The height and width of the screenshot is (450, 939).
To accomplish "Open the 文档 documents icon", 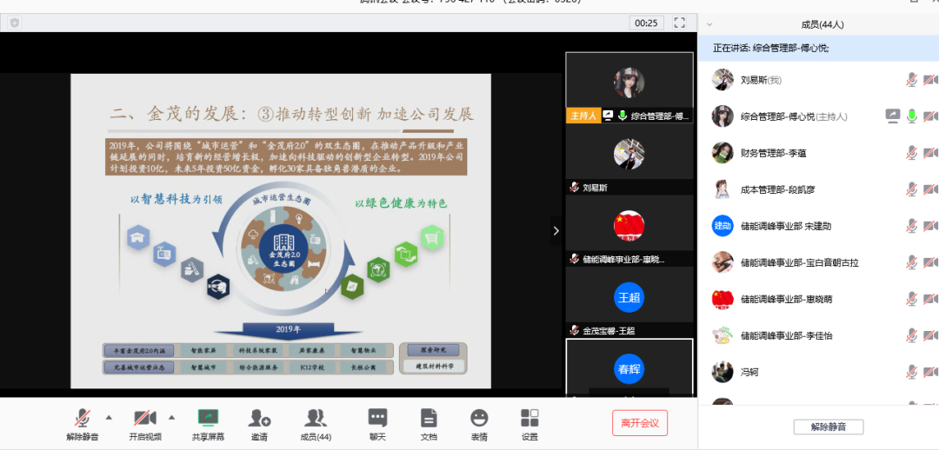I will coord(429,418).
